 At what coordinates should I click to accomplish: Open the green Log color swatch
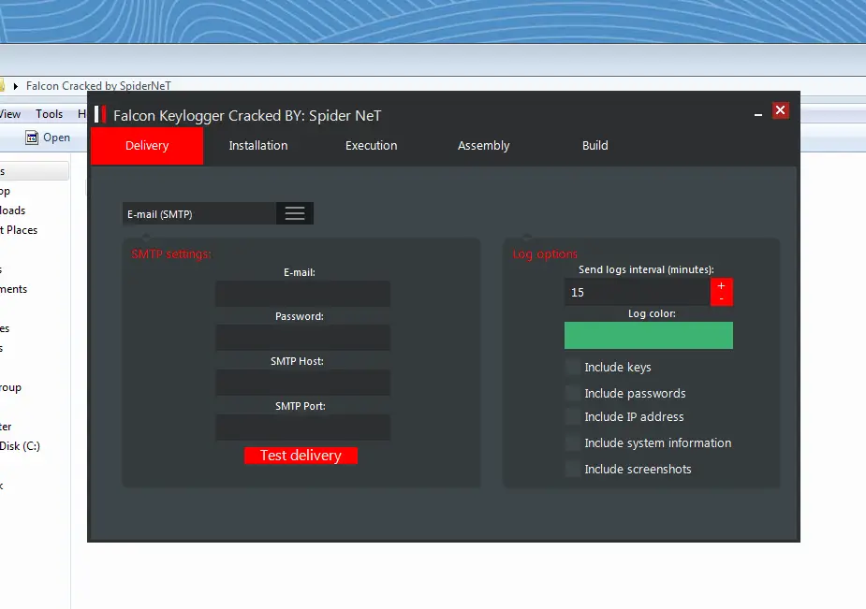click(648, 335)
